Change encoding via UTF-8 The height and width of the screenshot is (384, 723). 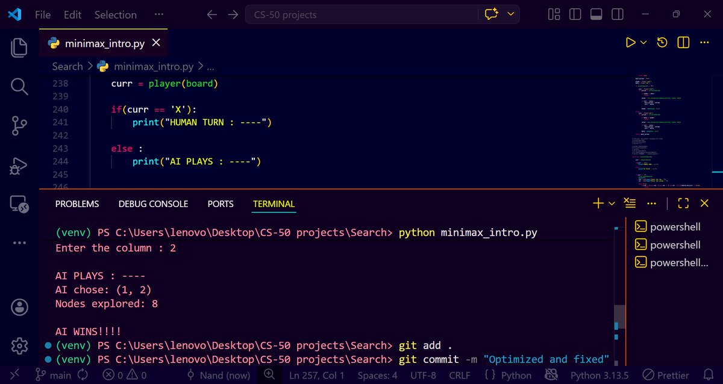(x=423, y=375)
